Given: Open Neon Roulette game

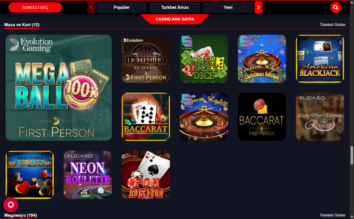Looking at the screenshot, I should 88,175.
